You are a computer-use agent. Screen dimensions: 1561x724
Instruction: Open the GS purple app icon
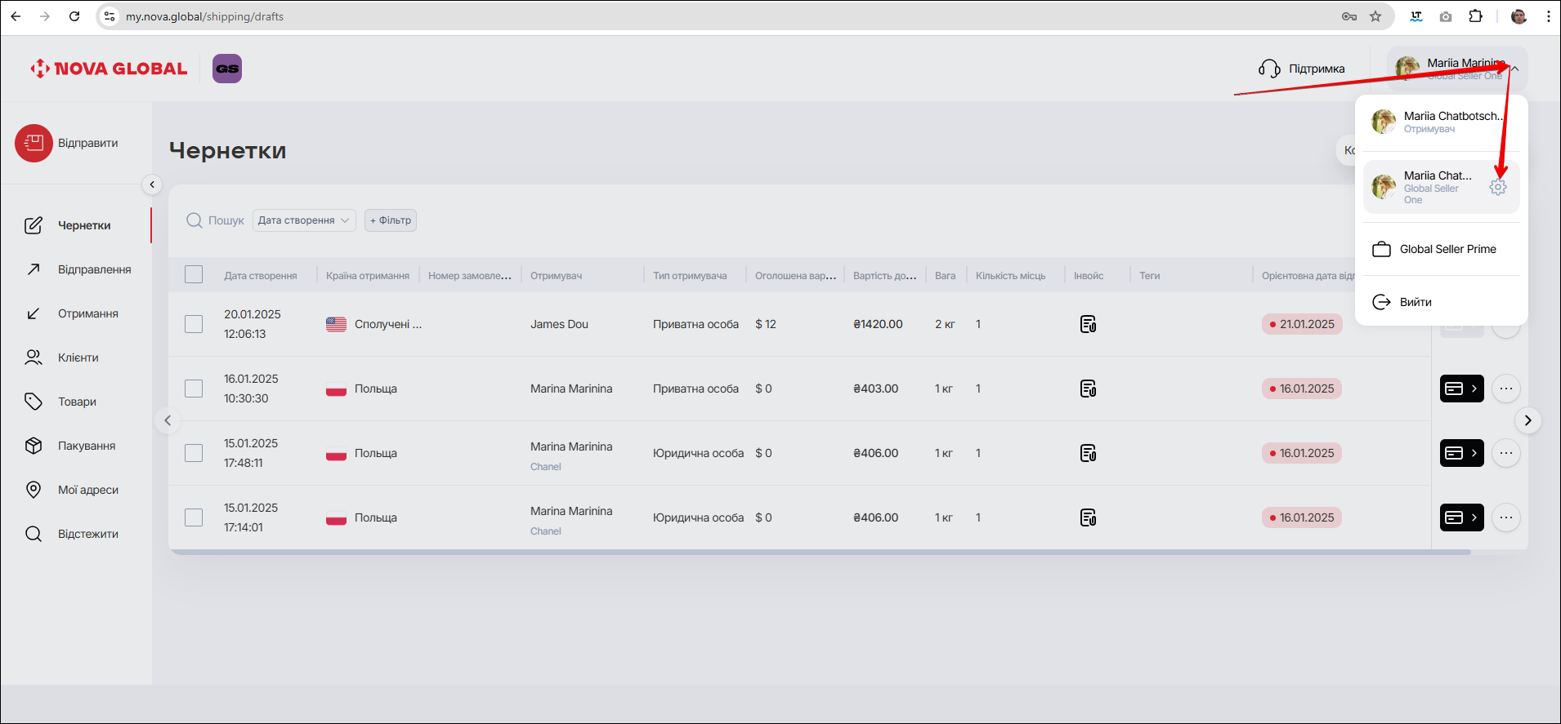227,69
